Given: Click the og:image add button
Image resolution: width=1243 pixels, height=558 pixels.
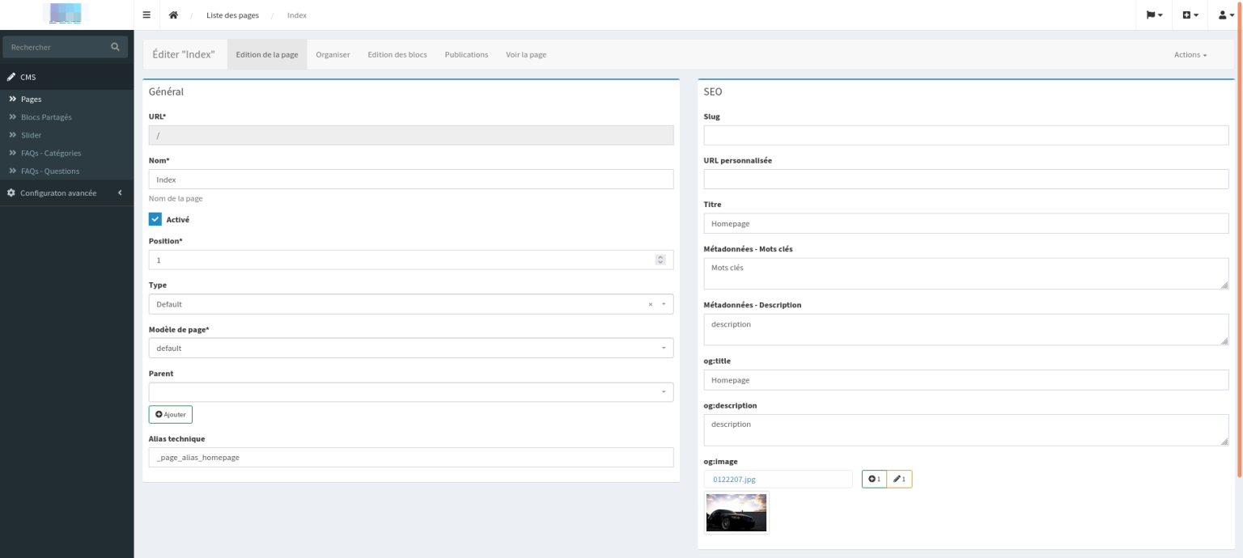Looking at the screenshot, I should point(874,480).
